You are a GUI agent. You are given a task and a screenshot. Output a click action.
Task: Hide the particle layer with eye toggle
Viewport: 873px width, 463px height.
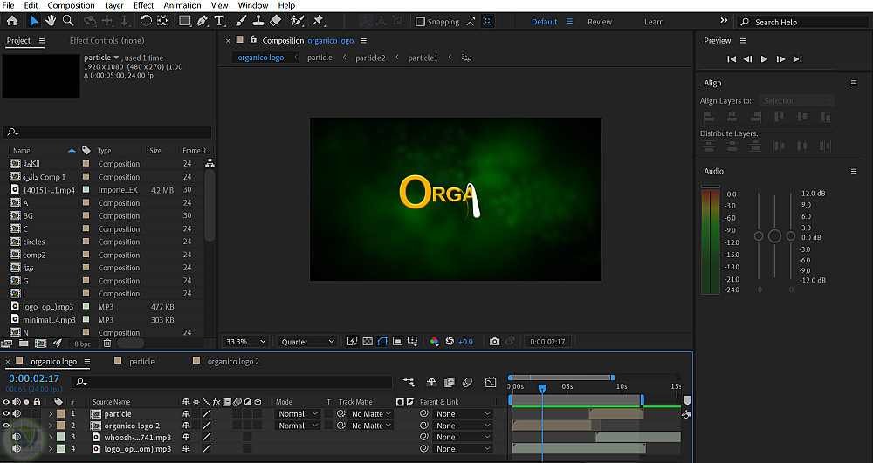point(7,414)
